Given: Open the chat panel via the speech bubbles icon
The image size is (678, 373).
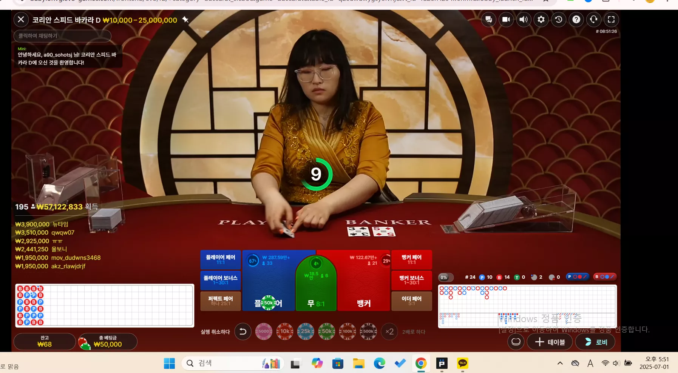Looking at the screenshot, I should tap(489, 19).
